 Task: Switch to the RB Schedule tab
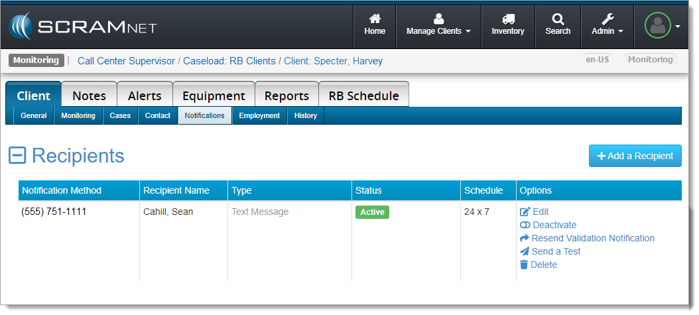(x=363, y=95)
